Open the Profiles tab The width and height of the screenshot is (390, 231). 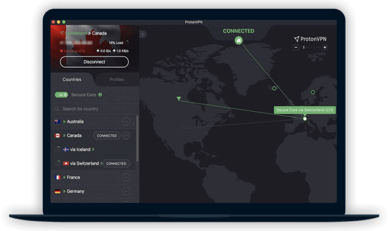point(117,79)
